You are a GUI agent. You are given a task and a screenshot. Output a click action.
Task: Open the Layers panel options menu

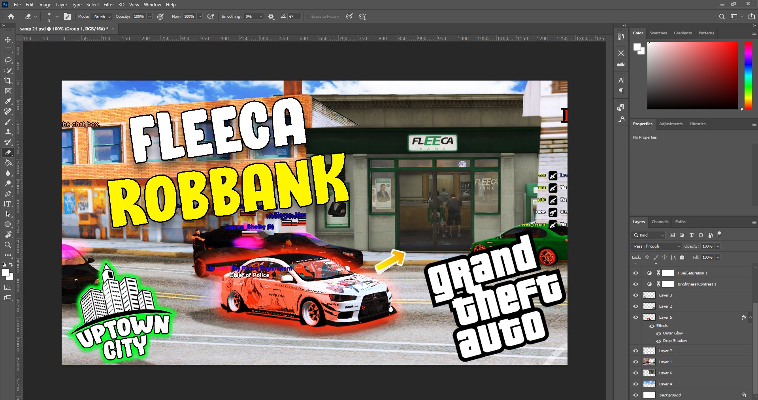point(754,222)
